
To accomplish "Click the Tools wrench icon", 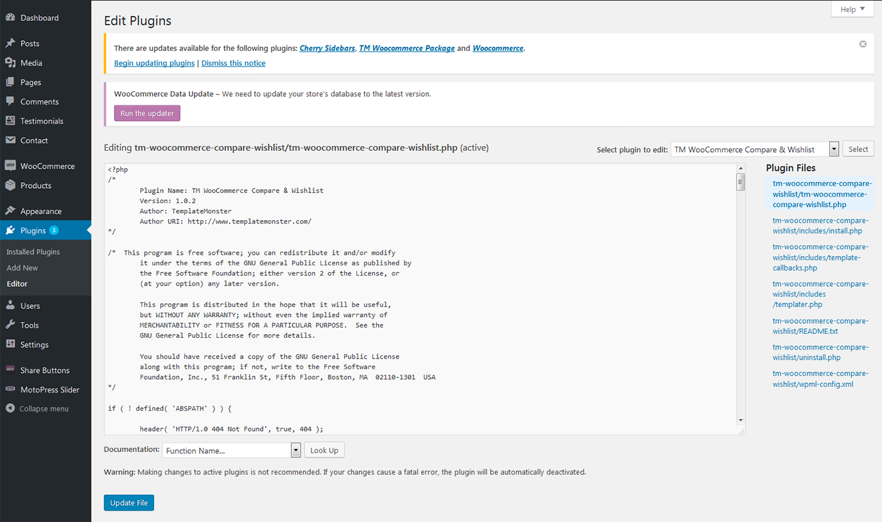I will pyautogui.click(x=10, y=325).
